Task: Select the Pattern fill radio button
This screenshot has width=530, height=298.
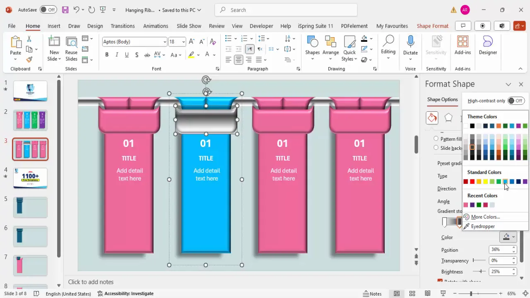Action: point(436,139)
